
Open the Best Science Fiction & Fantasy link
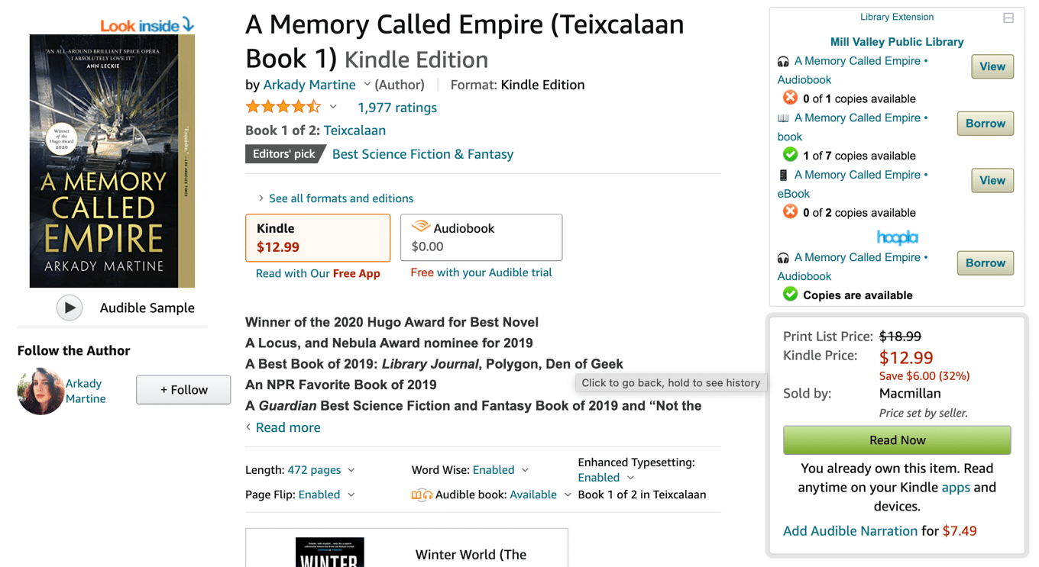pyautogui.click(x=422, y=154)
